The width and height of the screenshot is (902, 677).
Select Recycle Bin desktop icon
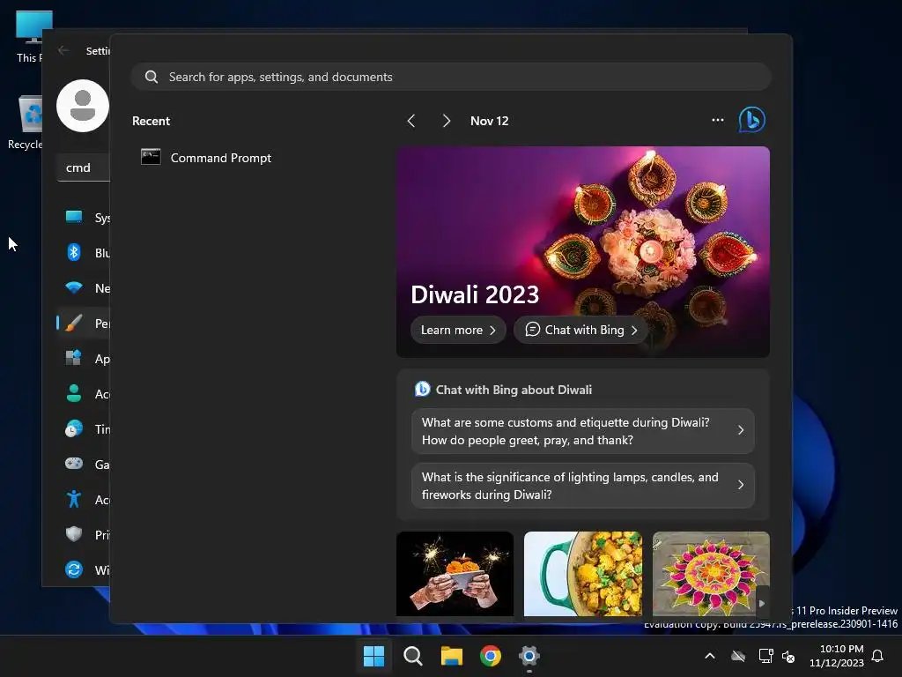pyautogui.click(x=26, y=122)
